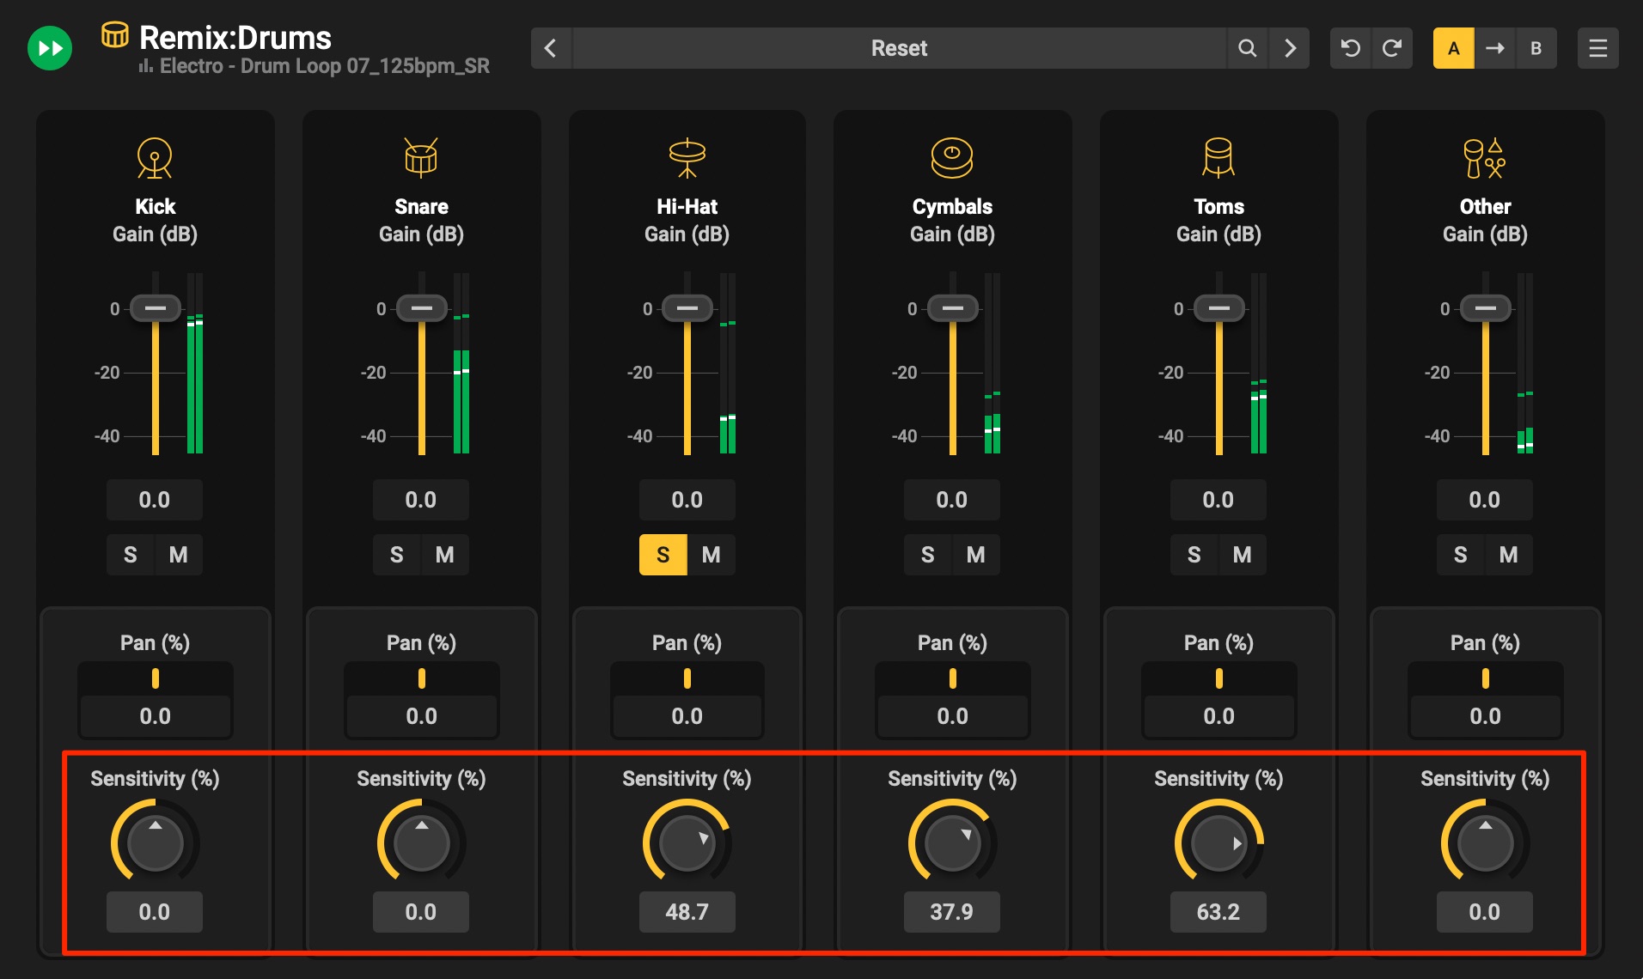Viewport: 1643px width, 979px height.
Task: Click the Other pan value field
Action: coord(1486,716)
